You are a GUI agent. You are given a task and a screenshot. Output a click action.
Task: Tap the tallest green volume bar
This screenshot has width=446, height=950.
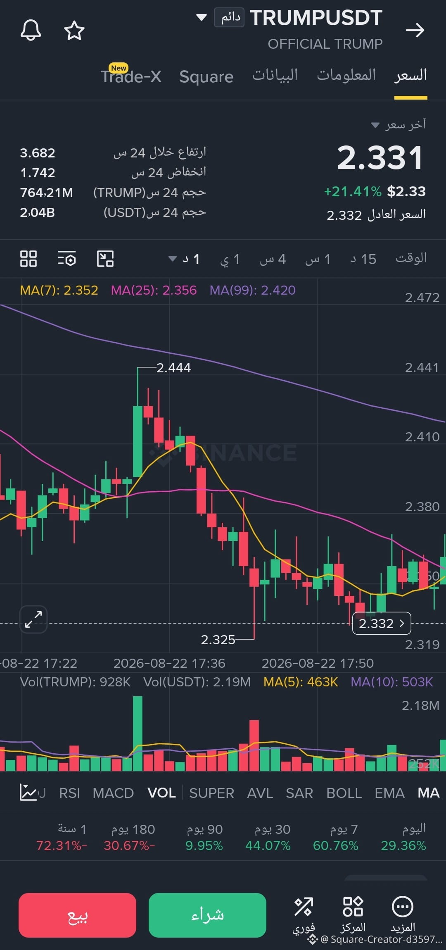point(138,733)
